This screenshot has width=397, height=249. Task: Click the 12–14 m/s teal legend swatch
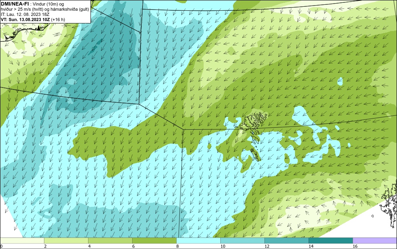pyautogui.click(x=286, y=240)
